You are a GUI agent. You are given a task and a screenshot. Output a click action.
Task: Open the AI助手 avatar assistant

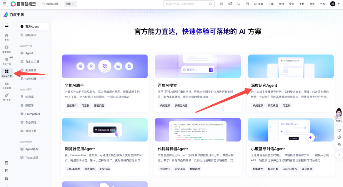tap(339, 116)
